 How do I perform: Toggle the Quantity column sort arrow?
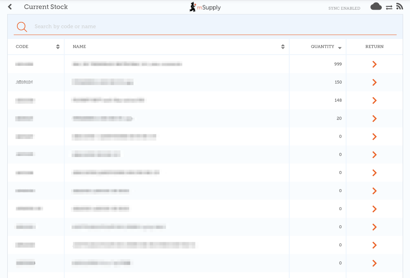pos(340,48)
